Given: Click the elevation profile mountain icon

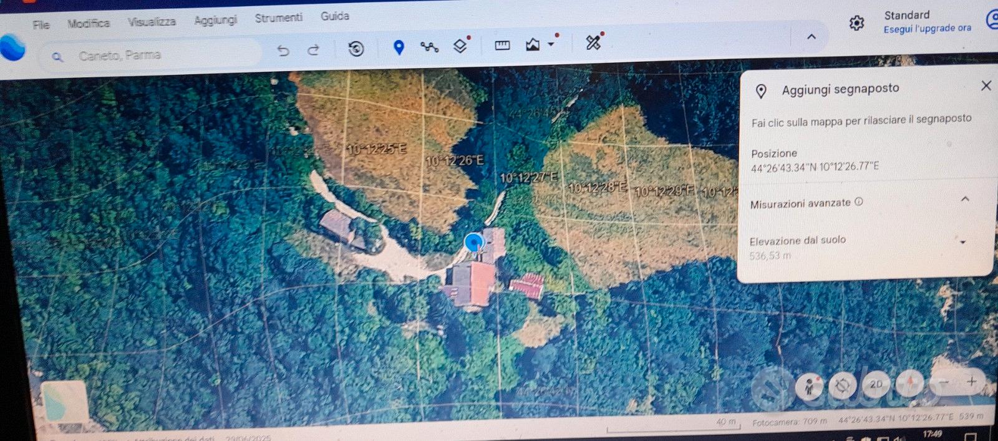Looking at the screenshot, I should [533, 44].
